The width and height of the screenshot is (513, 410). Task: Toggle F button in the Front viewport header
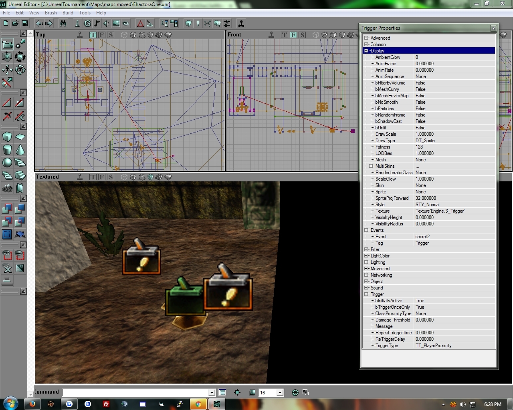[293, 35]
